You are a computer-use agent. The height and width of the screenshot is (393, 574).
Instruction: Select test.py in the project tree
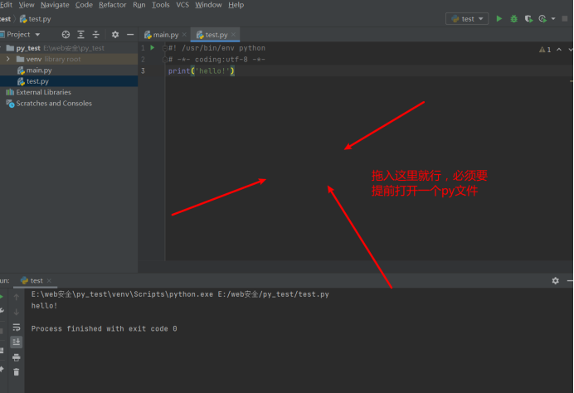click(69, 81)
